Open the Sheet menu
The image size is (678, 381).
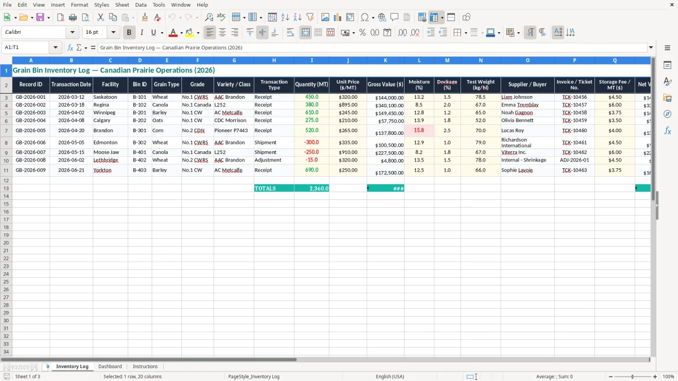122,5
